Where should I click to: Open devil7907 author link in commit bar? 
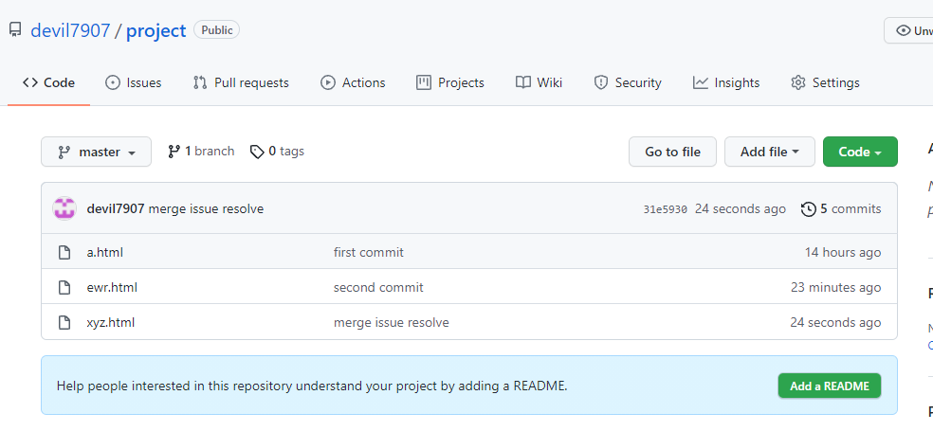point(116,209)
